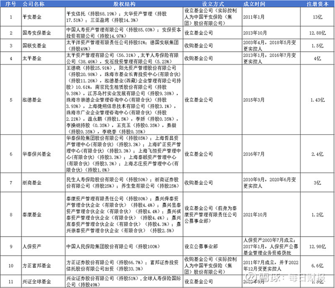Click the 2015年3月 date cell
The width and height of the screenshot is (335, 288).
271,100
